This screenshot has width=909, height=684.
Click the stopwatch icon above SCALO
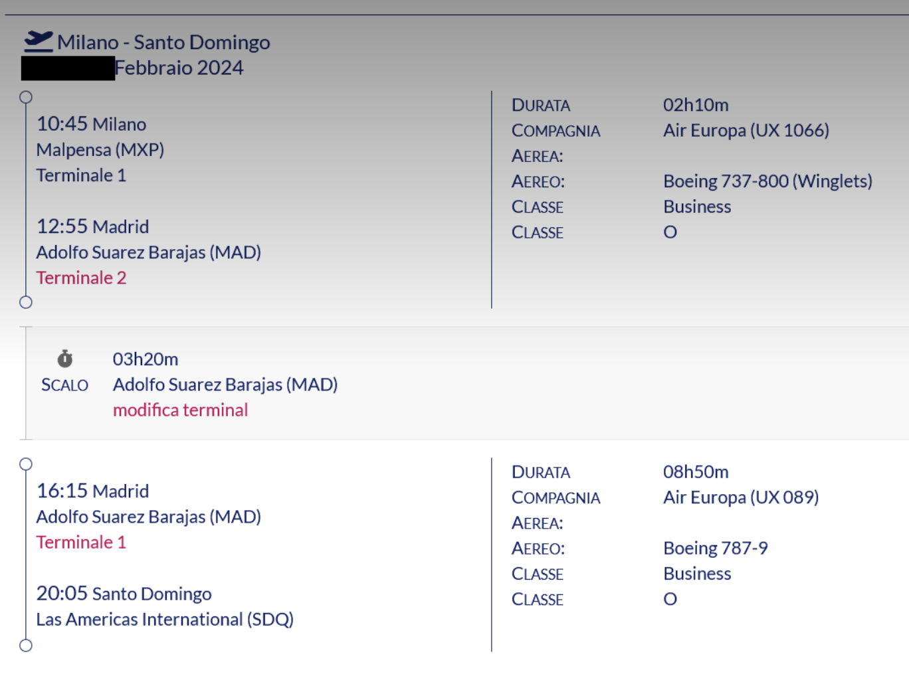click(x=65, y=359)
